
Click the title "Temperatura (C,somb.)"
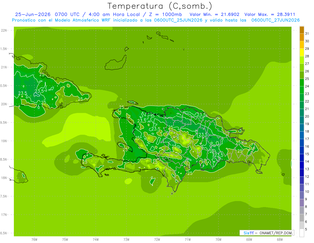160,6
